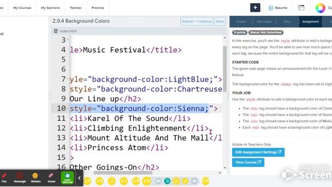Click the editor horizontal scrollbar thumb
Viewport: 332px width, 187px height.
[x=123, y=173]
